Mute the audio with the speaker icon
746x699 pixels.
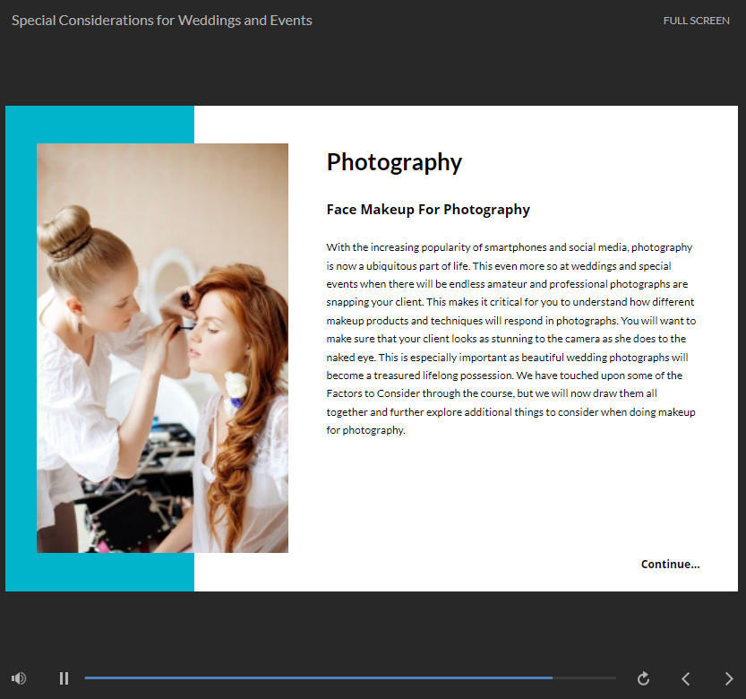[x=19, y=678]
